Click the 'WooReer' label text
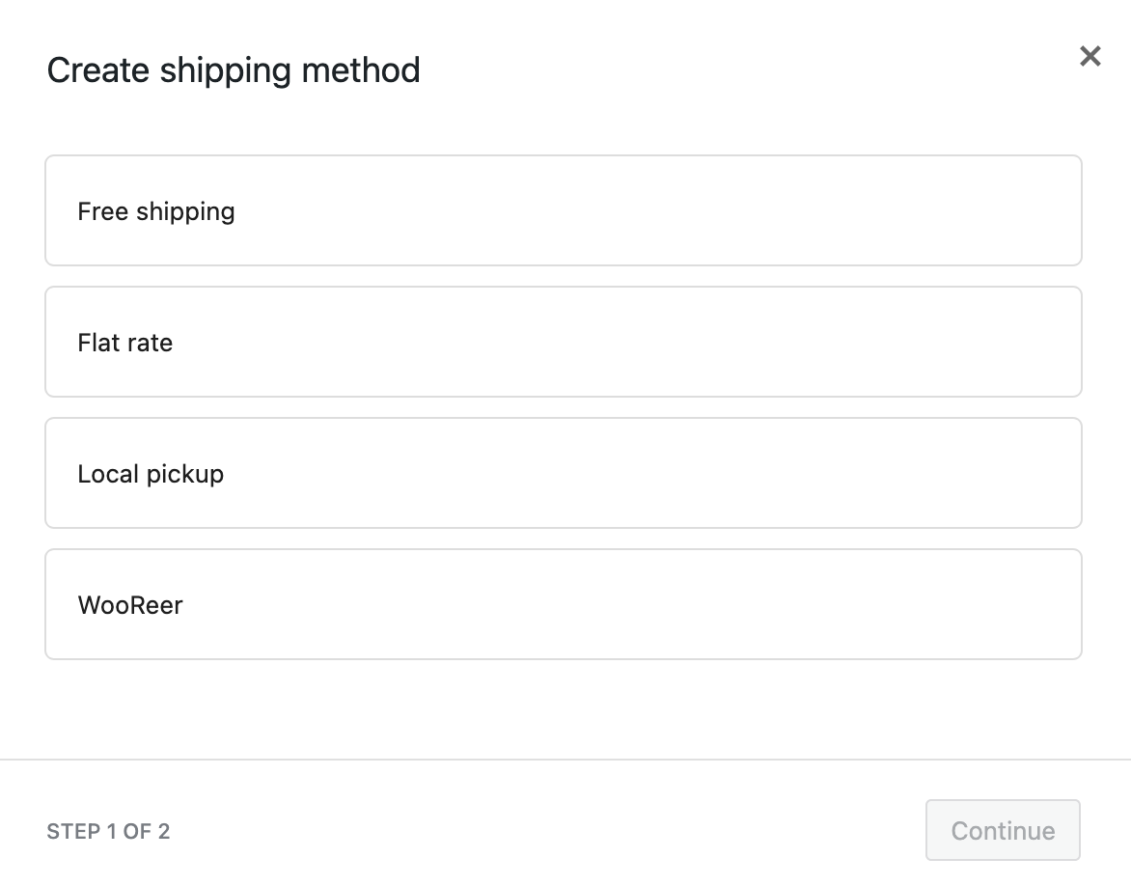 coord(130,605)
